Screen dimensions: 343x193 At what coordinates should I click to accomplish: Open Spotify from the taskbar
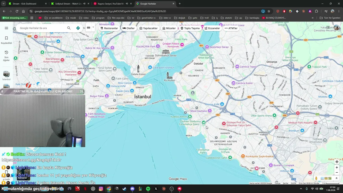[148, 189]
